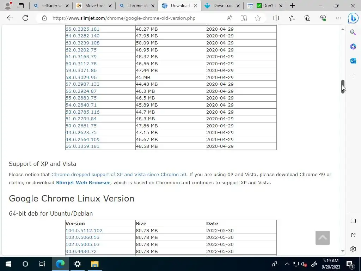Click the Support of XP and Vista heading
Image resolution: width=361 pixels, height=271 pixels.
[43, 164]
